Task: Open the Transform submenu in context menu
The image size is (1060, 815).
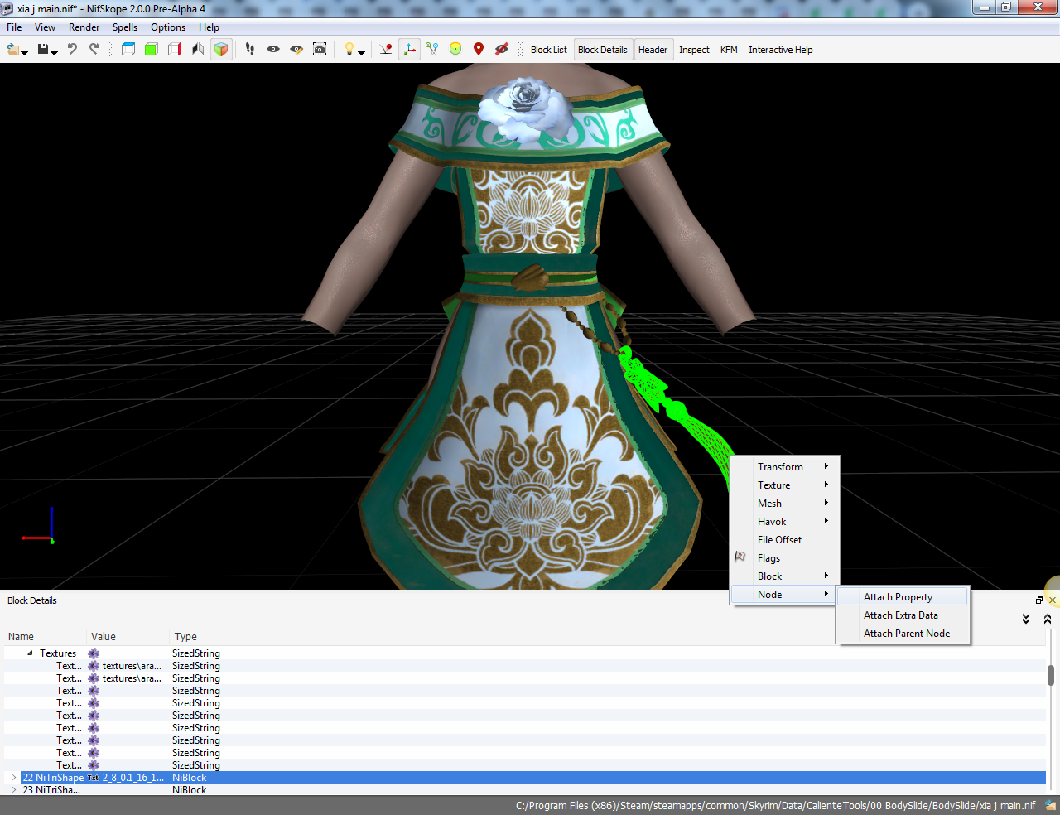Action: pyautogui.click(x=785, y=467)
